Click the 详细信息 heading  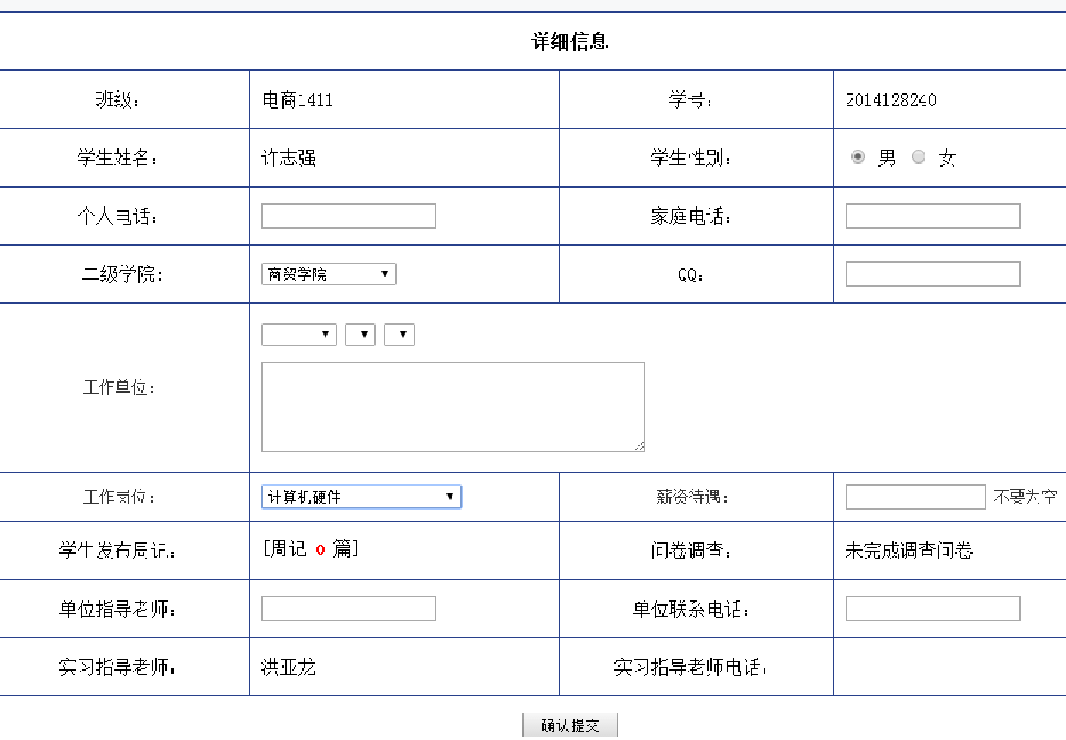[570, 41]
